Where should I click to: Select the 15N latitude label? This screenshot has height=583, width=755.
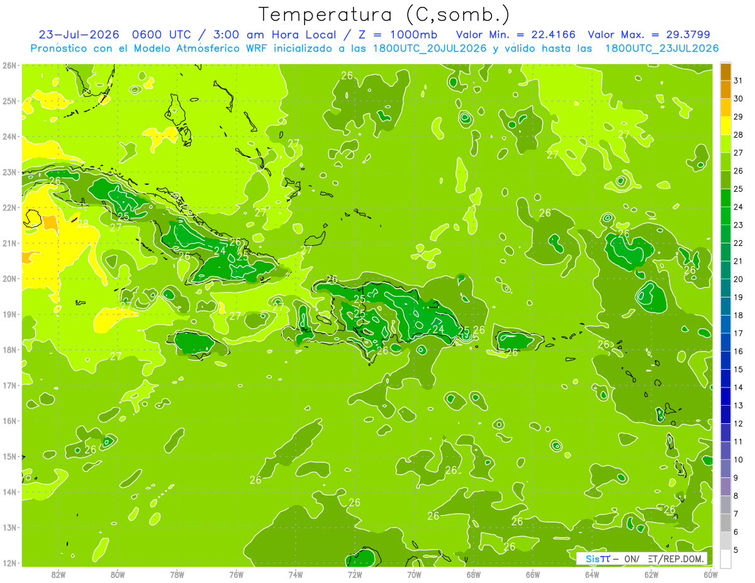click(x=9, y=457)
